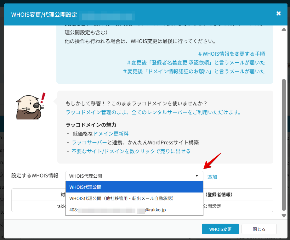The image size is (290, 240).
Task: Click the scroll down arrow of dialog
Action: coord(284,215)
